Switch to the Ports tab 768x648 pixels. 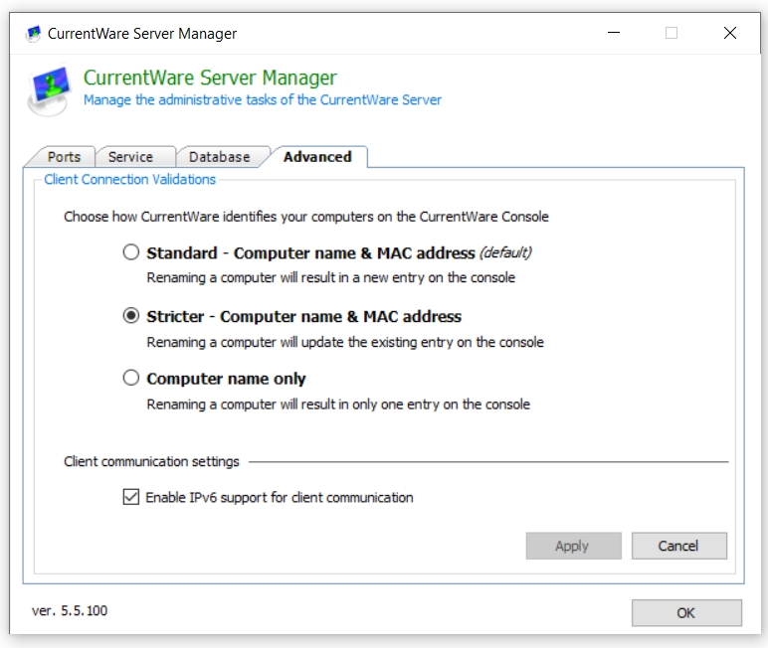(64, 157)
